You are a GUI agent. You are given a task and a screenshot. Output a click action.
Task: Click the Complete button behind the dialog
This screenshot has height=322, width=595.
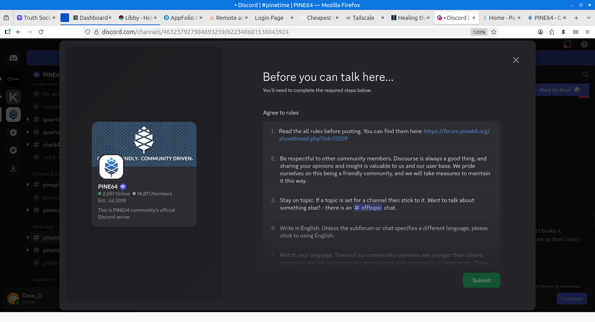point(572,298)
